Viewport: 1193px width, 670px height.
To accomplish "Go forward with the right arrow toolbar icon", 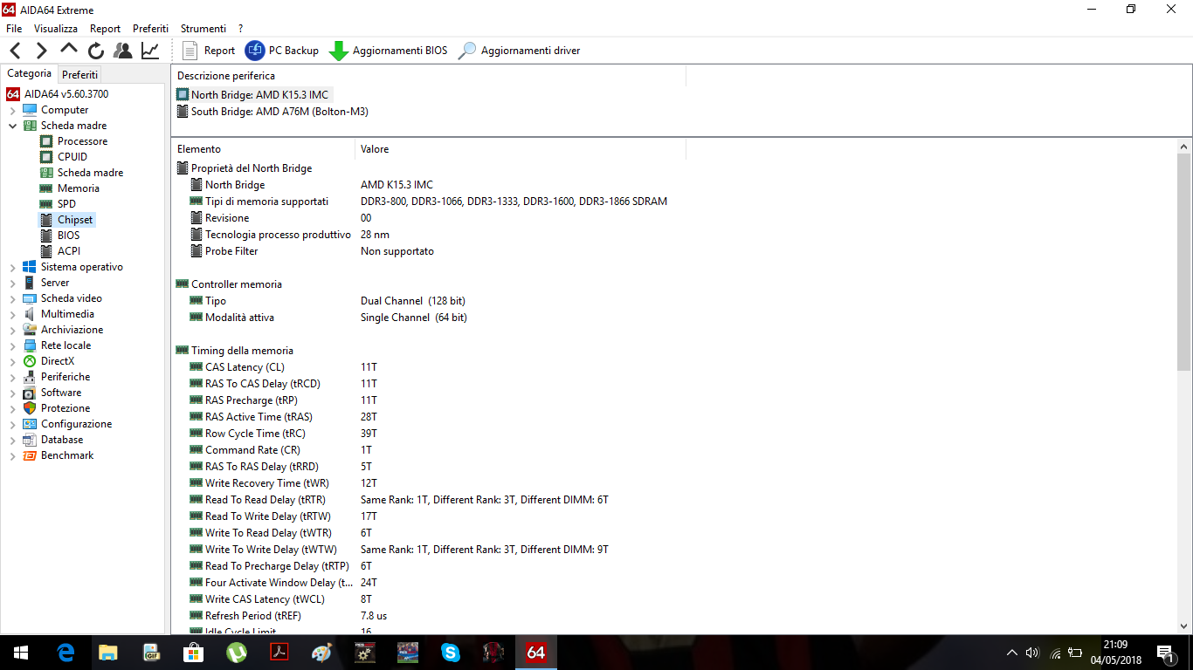I will [x=41, y=51].
